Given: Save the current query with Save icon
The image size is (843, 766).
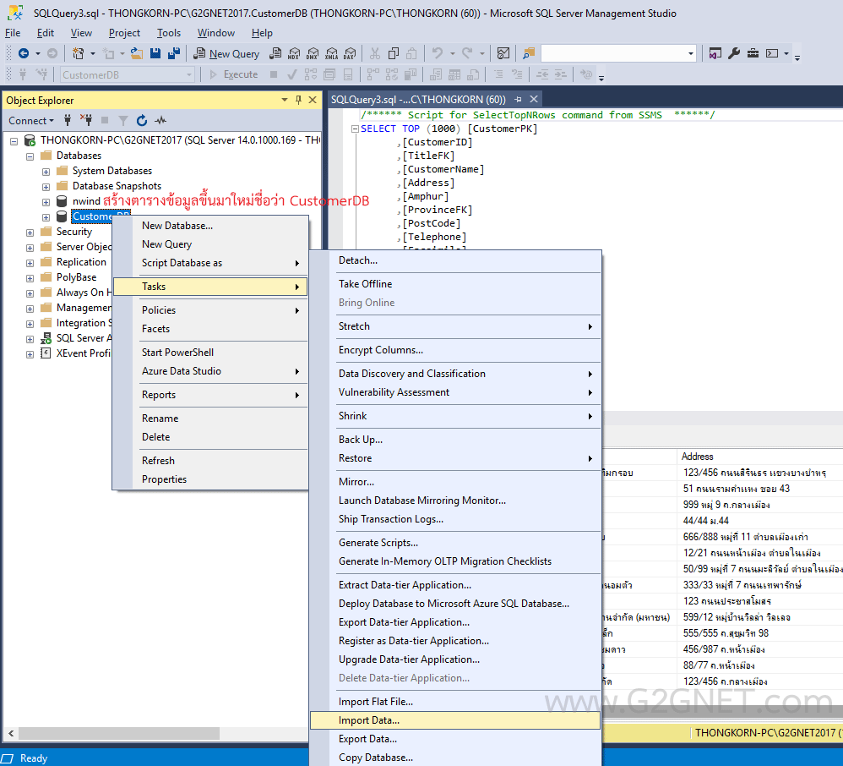Looking at the screenshot, I should [155, 53].
